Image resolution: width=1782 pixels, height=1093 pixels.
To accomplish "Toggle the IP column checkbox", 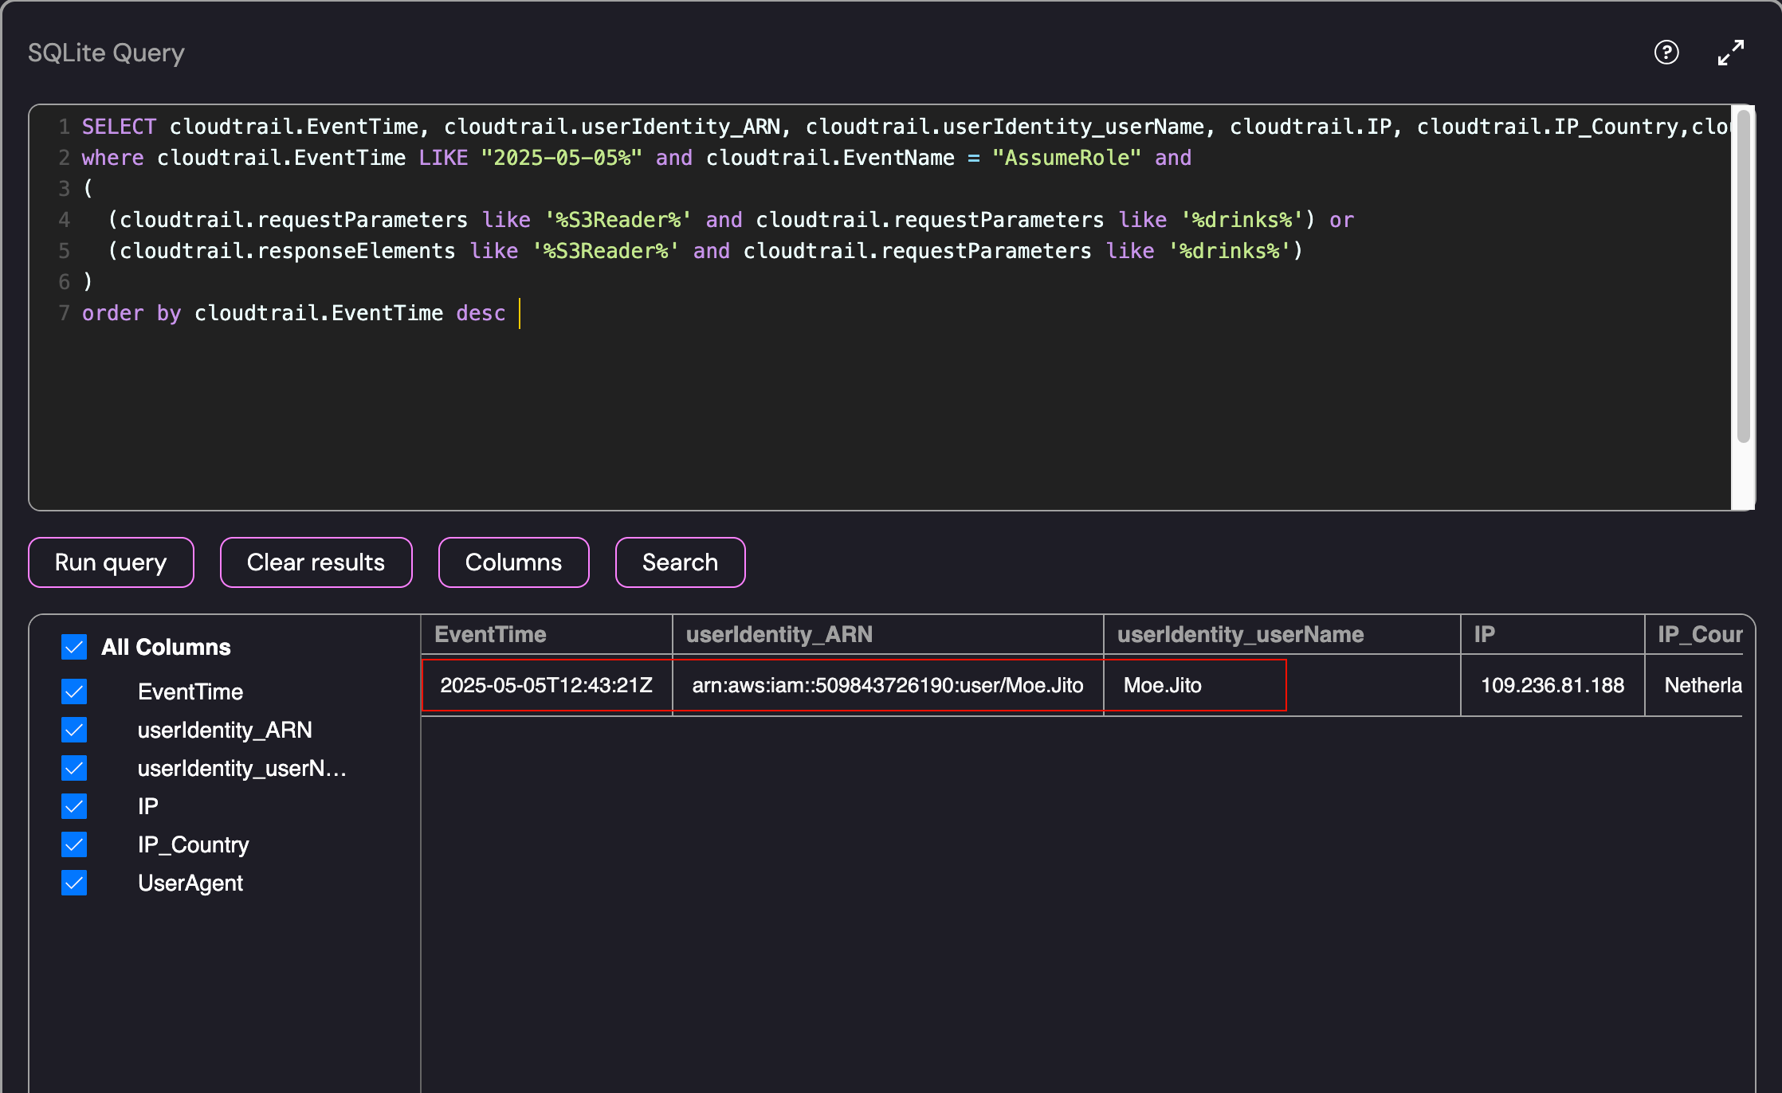I will [x=74, y=806].
